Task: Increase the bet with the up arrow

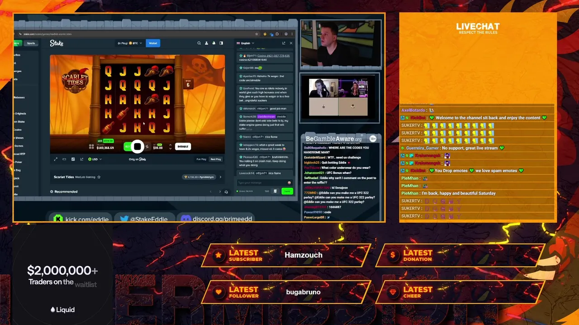Action: pyautogui.click(x=170, y=145)
